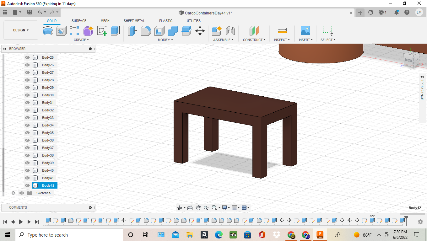The height and width of the screenshot is (241, 427).
Task: Toggle visibility of Body28
Action: pos(27,80)
